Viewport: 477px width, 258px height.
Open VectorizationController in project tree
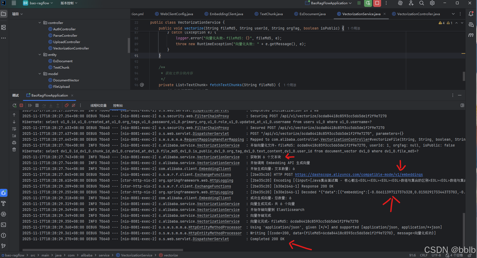(68, 48)
